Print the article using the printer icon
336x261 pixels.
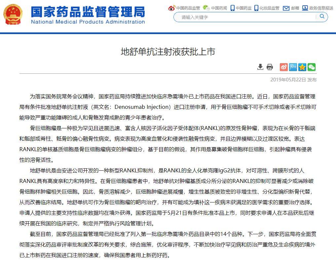270,67
